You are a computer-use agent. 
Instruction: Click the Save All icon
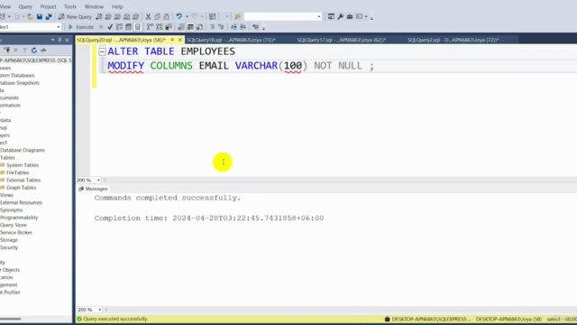(49, 16)
